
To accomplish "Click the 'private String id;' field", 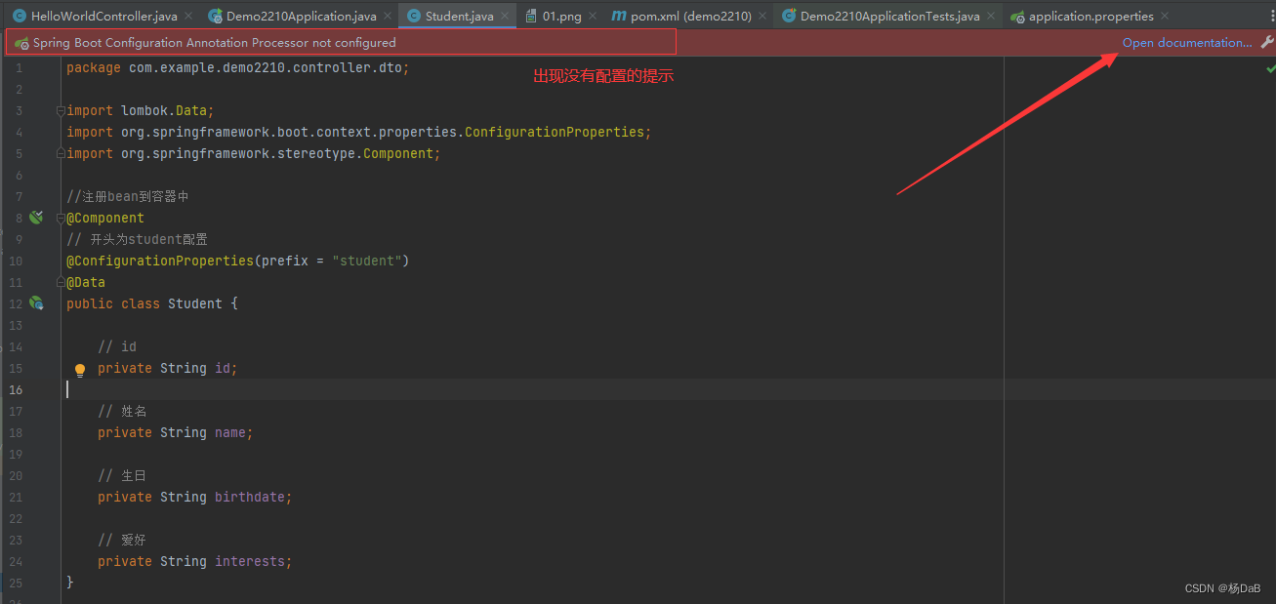I will (x=168, y=368).
